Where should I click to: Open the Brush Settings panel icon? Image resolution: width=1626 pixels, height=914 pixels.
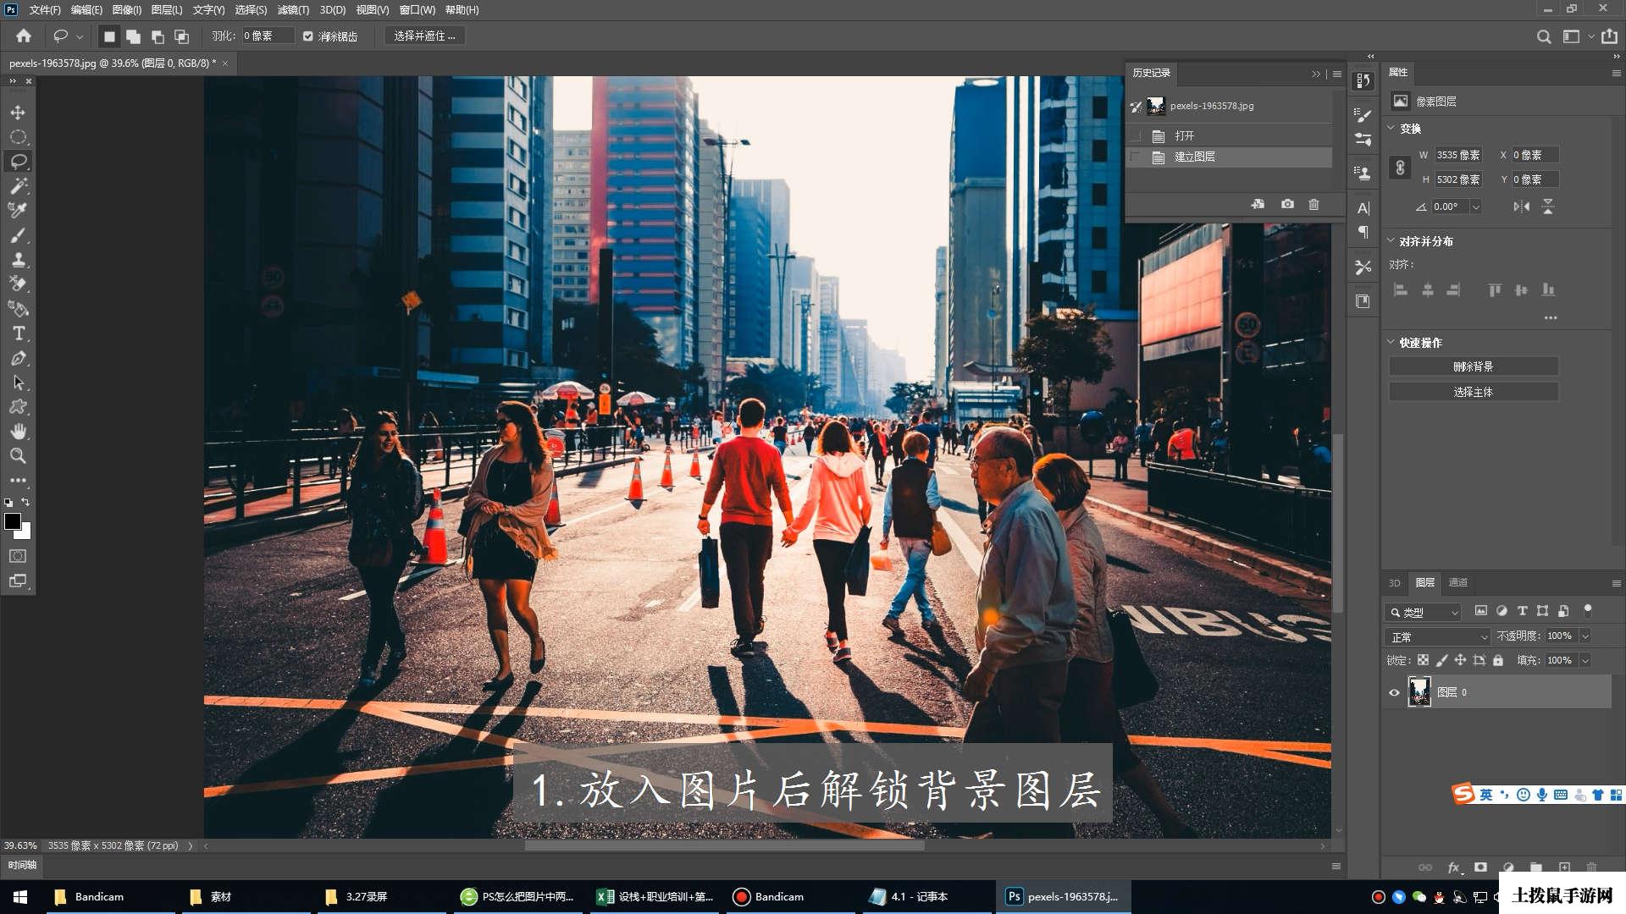(1363, 114)
